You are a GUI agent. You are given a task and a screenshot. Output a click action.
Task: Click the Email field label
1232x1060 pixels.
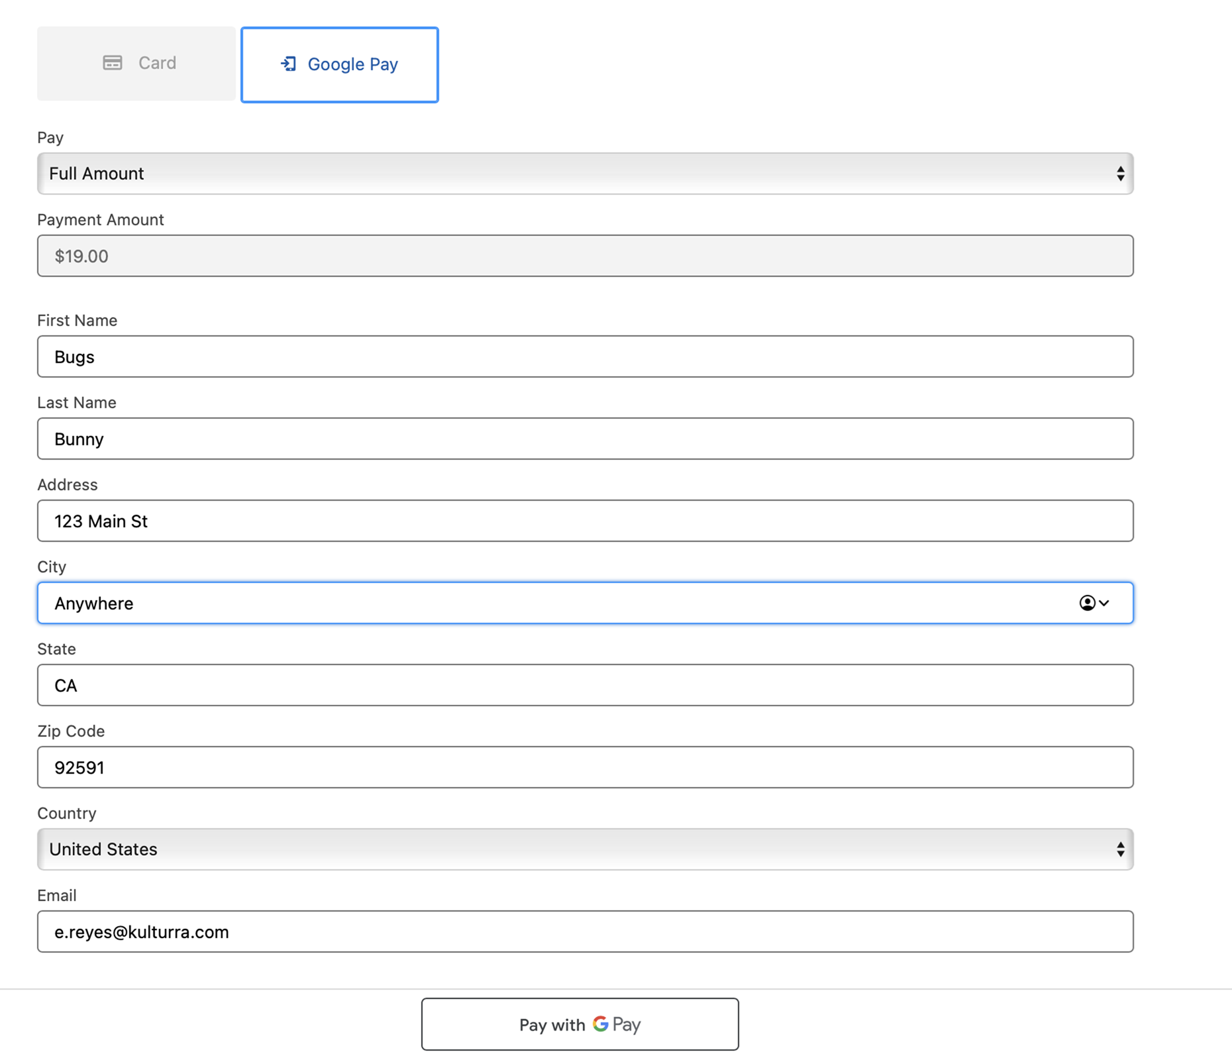pyautogui.click(x=57, y=896)
